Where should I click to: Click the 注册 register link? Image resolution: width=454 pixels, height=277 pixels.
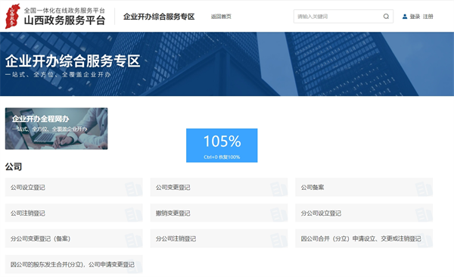point(428,17)
